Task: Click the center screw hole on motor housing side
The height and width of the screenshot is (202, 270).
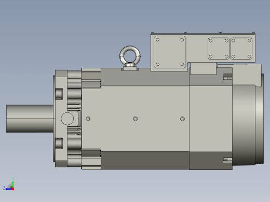Action: 136,119
